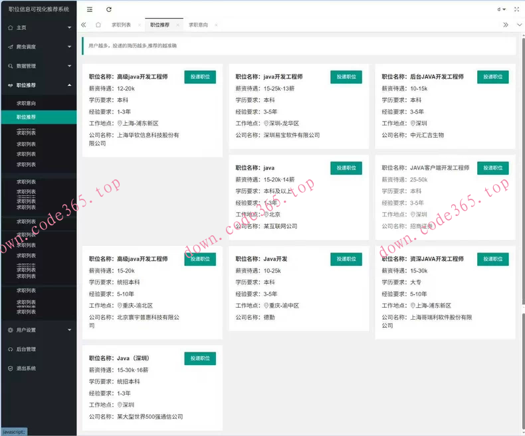Viewport: 525px width, 436px height.
Task: Select 求职意向 in the sidebar submenu
Action: (27, 104)
